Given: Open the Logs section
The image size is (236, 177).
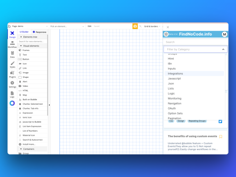Looking at the screenshot, I should [12, 95].
